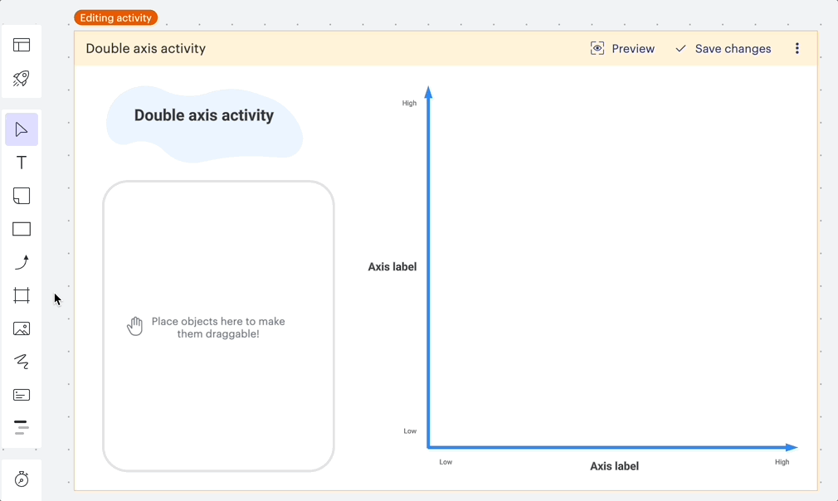Click Save changes
The image size is (838, 501).
click(x=723, y=48)
